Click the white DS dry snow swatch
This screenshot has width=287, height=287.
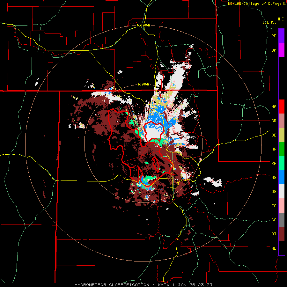[282, 191]
